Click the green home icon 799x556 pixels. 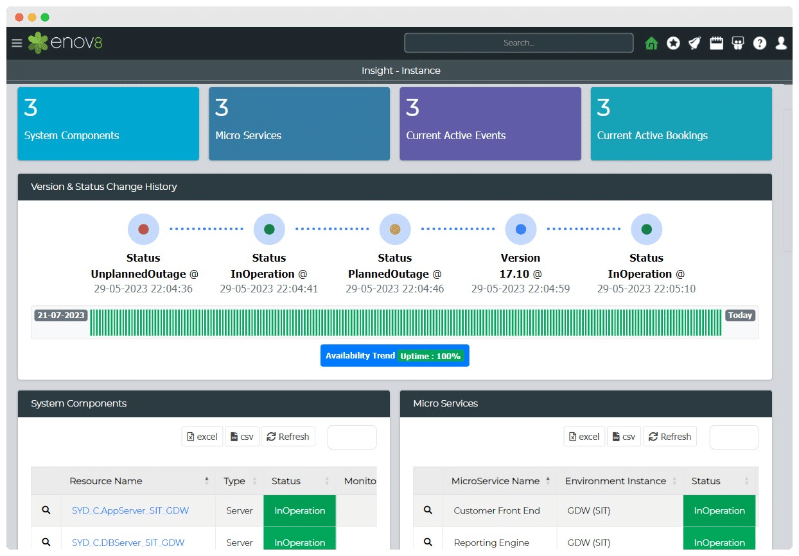point(651,43)
